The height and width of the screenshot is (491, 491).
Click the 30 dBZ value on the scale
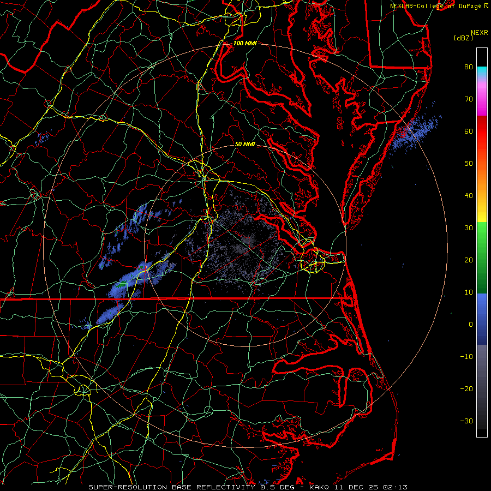coord(469,227)
